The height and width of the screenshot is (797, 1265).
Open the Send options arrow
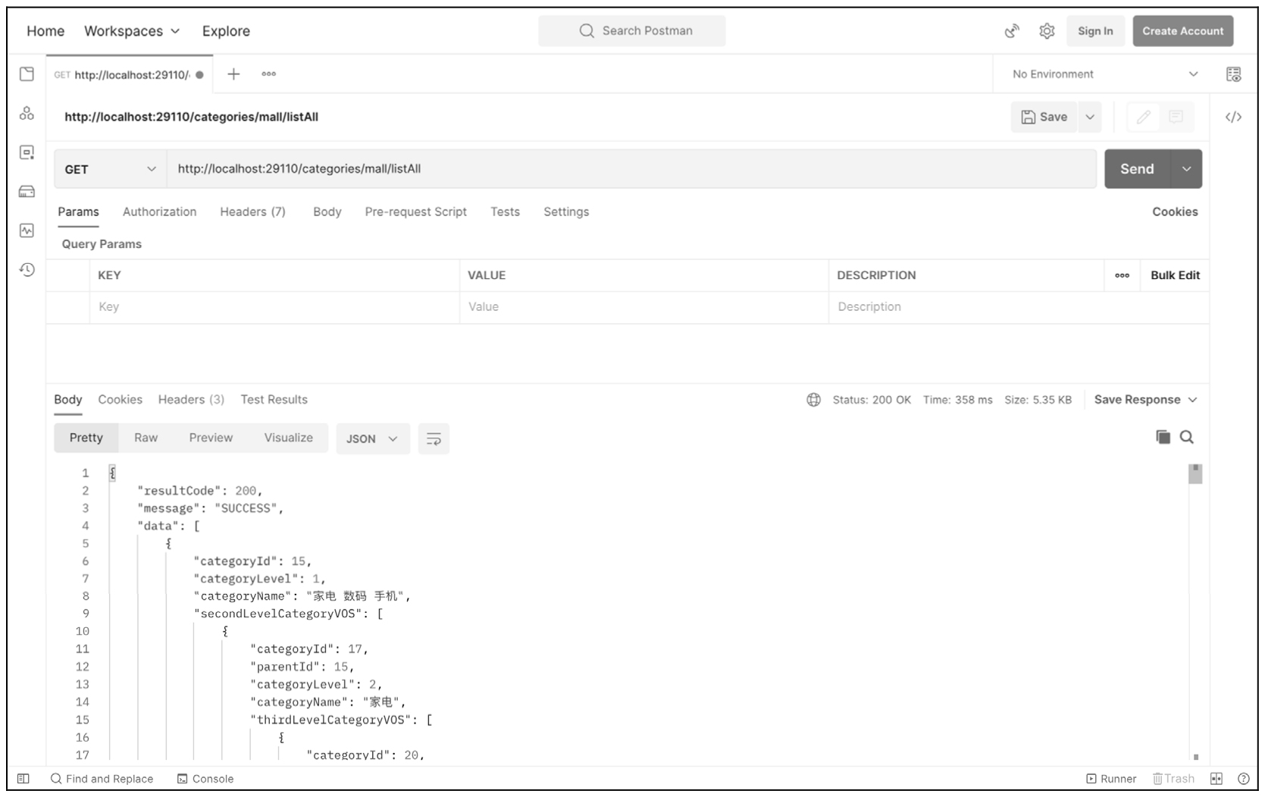tap(1187, 169)
